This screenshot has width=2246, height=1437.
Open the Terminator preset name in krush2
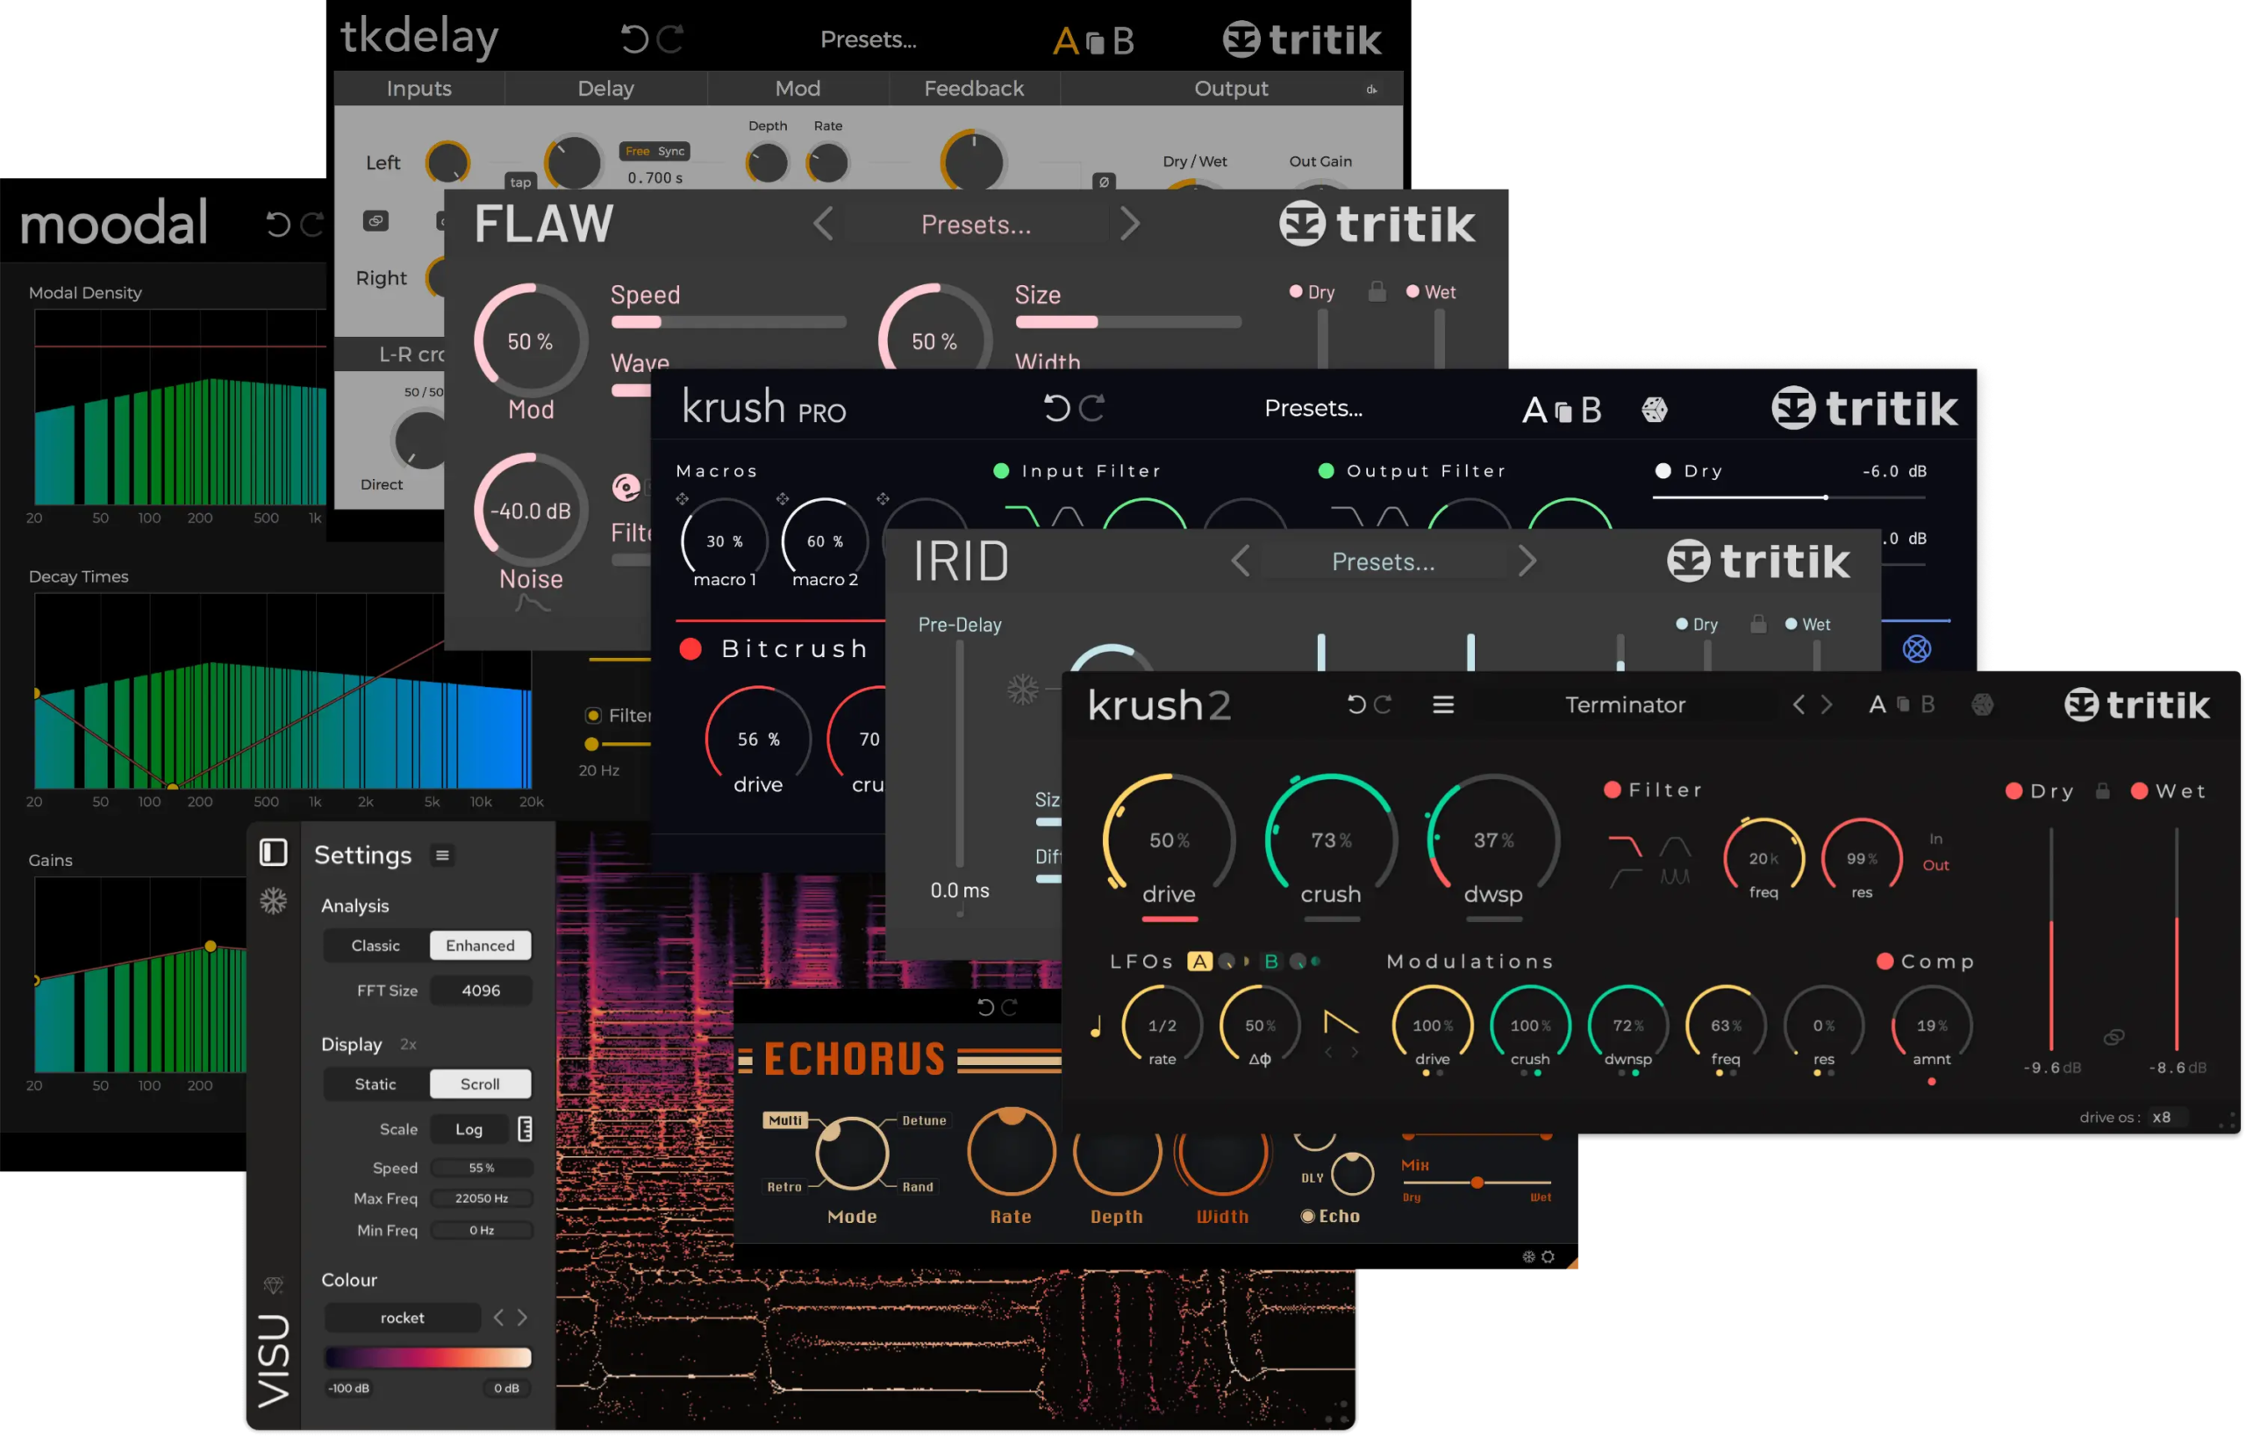point(1626,704)
